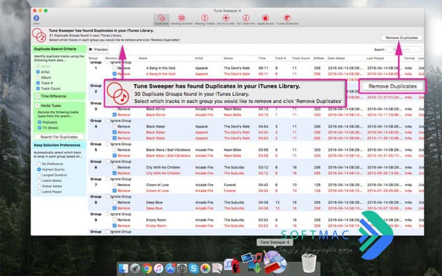The height and width of the screenshot is (276, 442).
Task: Sort by the Track Count column header
Action: 301,58
